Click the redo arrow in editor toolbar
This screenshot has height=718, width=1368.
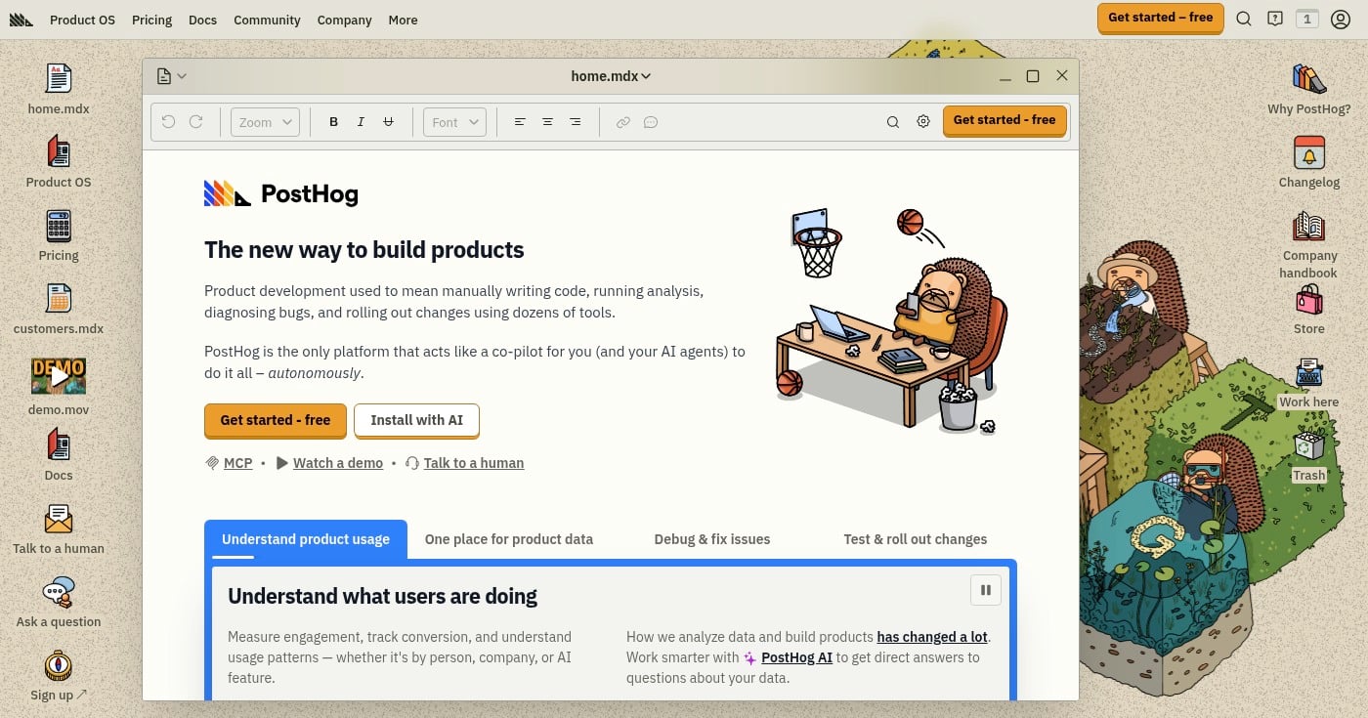tap(195, 122)
